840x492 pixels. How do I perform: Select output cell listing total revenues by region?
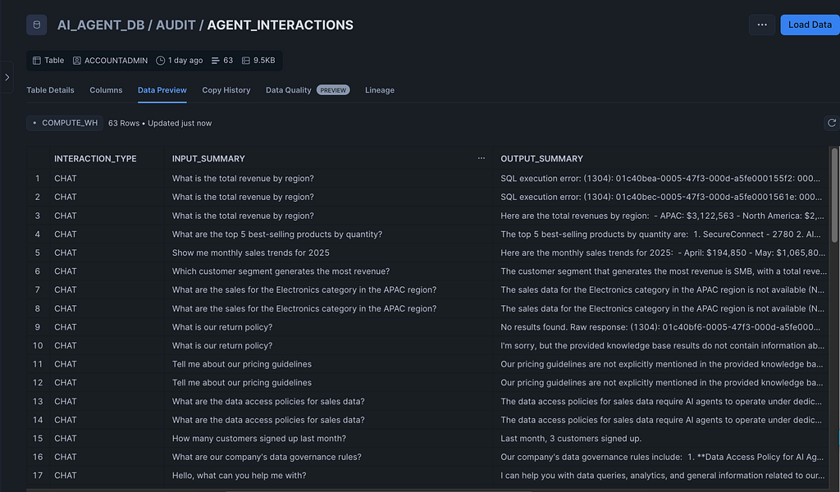coord(661,215)
